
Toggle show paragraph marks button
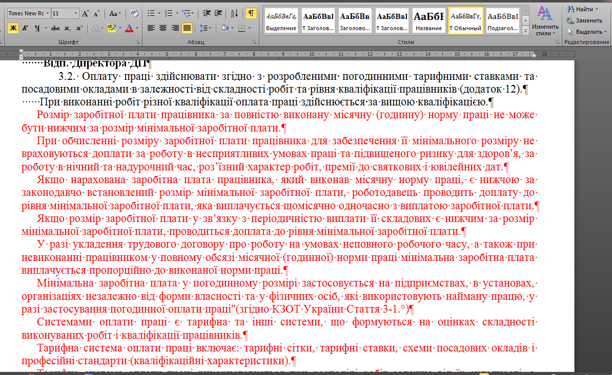[x=251, y=14]
